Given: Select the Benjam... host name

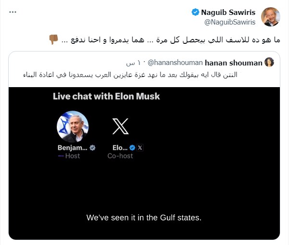Looking at the screenshot, I should tap(72, 148).
